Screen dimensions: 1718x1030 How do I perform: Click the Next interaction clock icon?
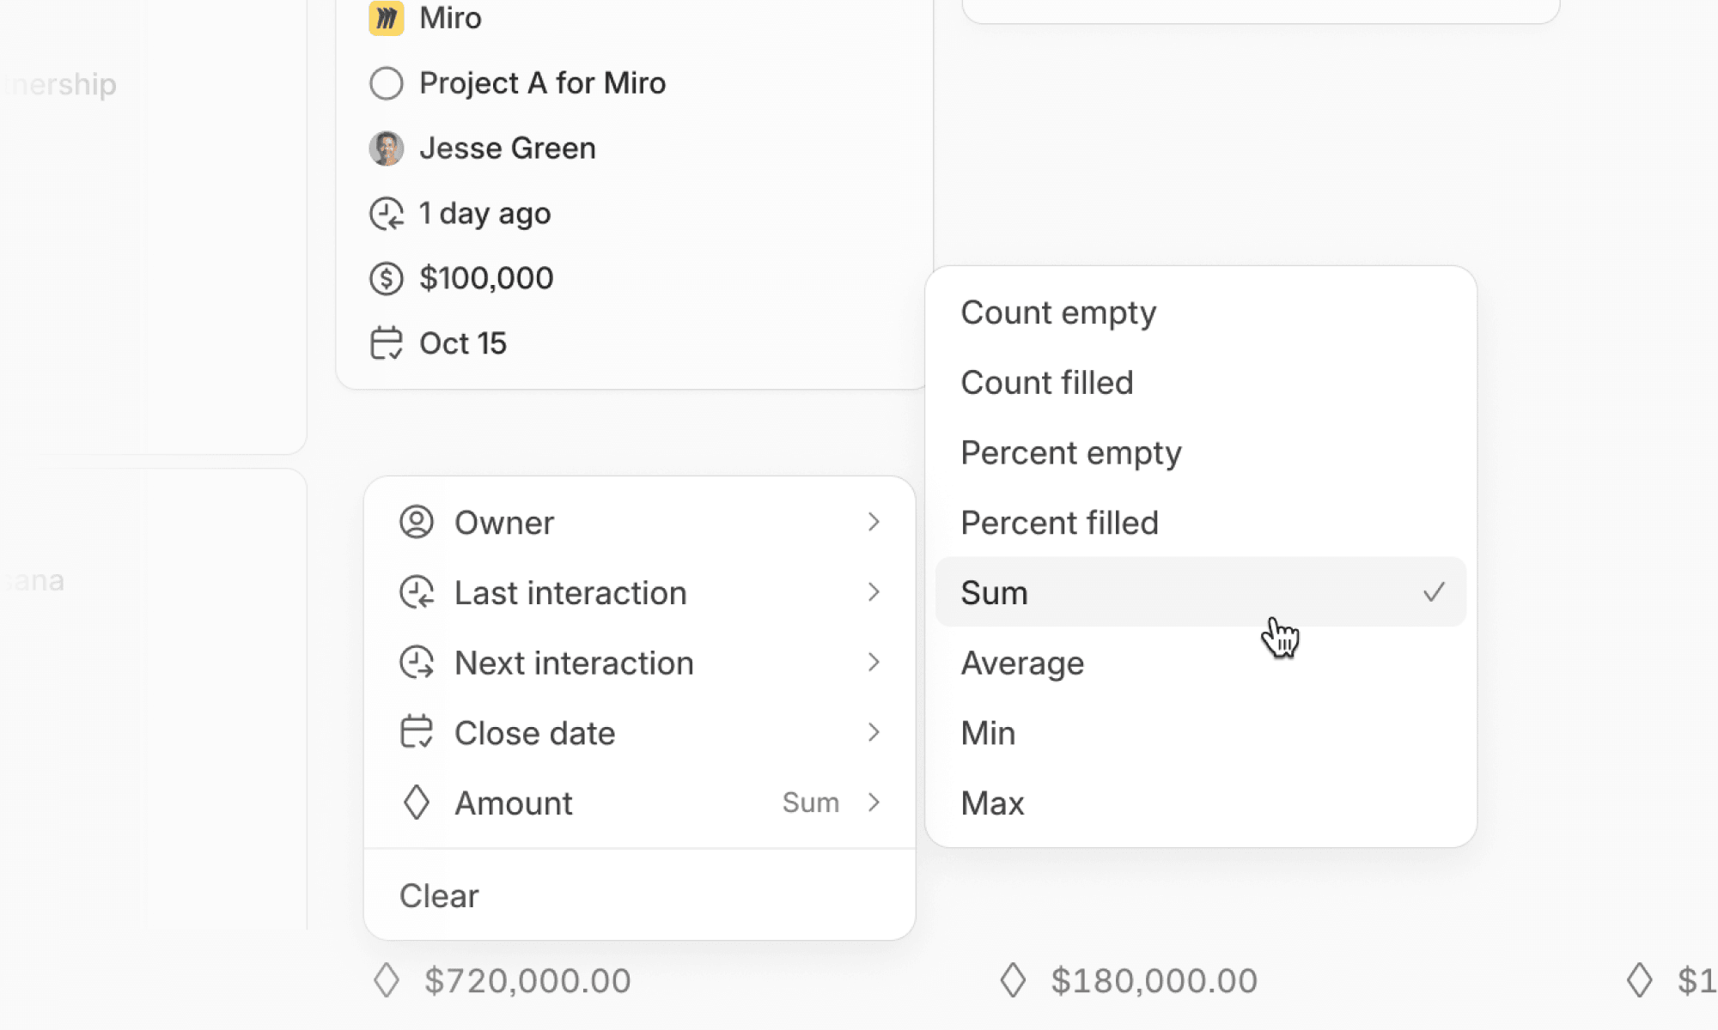(417, 663)
